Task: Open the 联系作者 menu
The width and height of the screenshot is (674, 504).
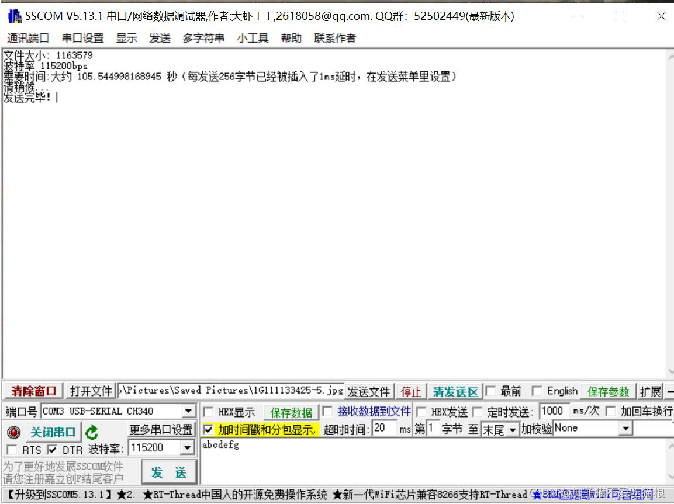Action: (x=335, y=38)
